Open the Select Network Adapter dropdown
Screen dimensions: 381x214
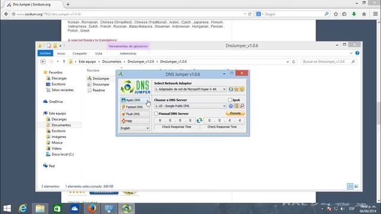(x=190, y=89)
